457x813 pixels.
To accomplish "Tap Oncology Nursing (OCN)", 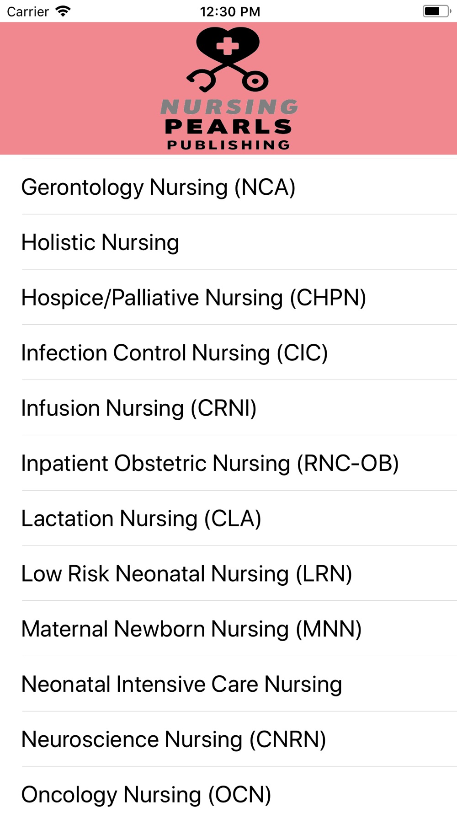I will coord(228,791).
